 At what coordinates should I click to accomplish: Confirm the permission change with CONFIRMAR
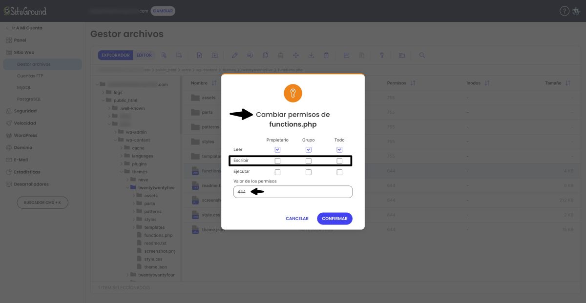pyautogui.click(x=335, y=219)
